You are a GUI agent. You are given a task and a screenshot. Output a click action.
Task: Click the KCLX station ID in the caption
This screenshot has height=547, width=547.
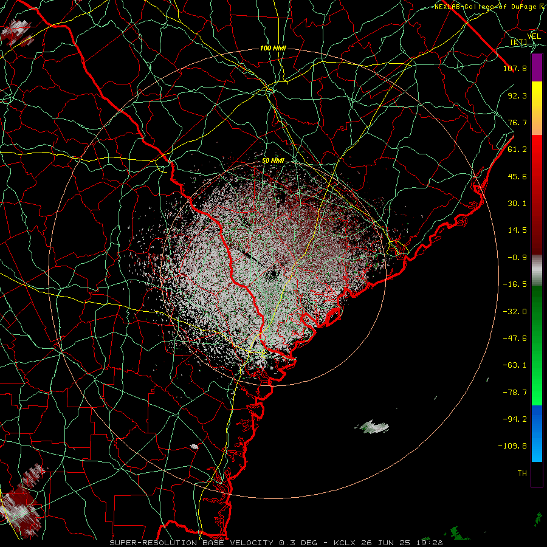345,543
